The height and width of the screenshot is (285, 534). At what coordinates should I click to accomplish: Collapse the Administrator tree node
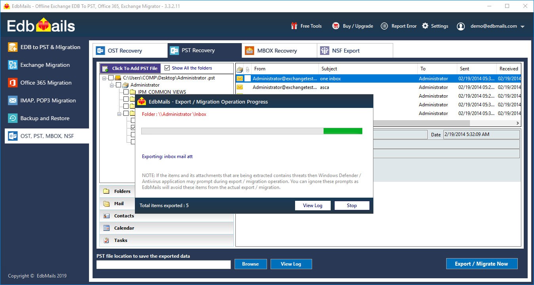tap(112, 85)
